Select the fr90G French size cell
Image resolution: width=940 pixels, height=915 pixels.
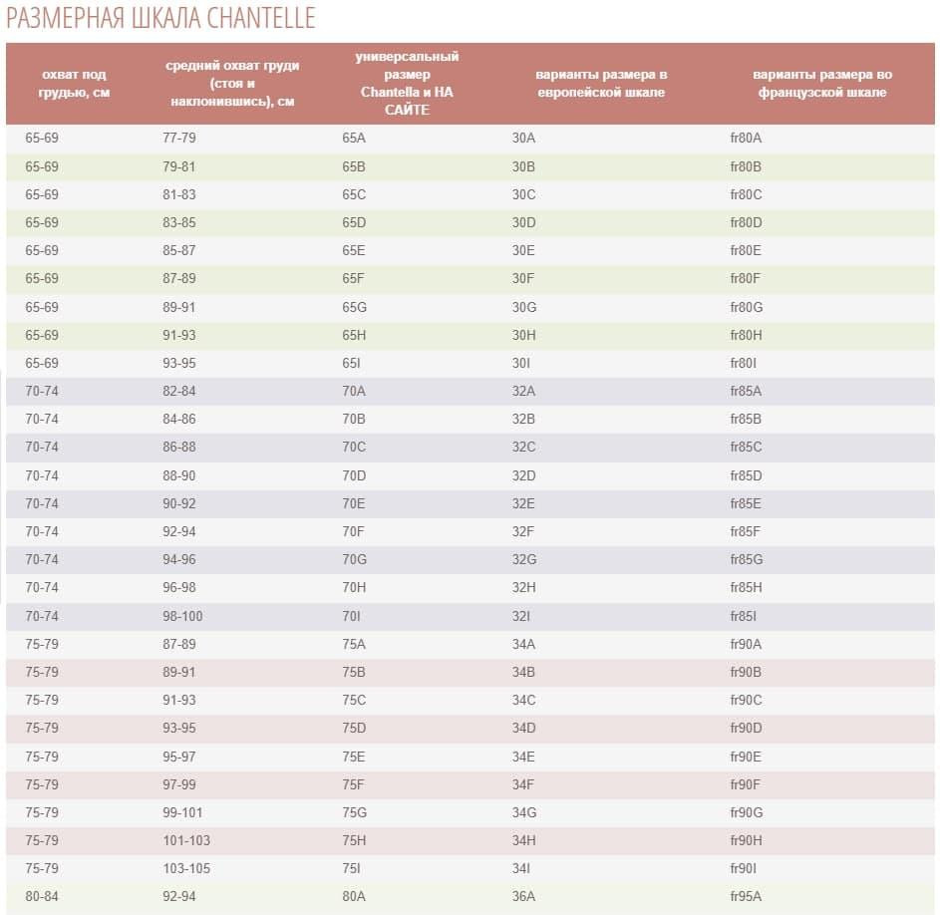pyautogui.click(x=747, y=812)
